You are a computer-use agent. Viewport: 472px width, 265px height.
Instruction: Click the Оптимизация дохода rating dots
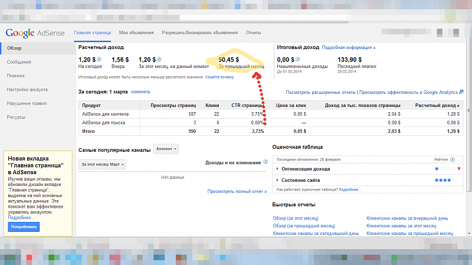(x=445, y=169)
